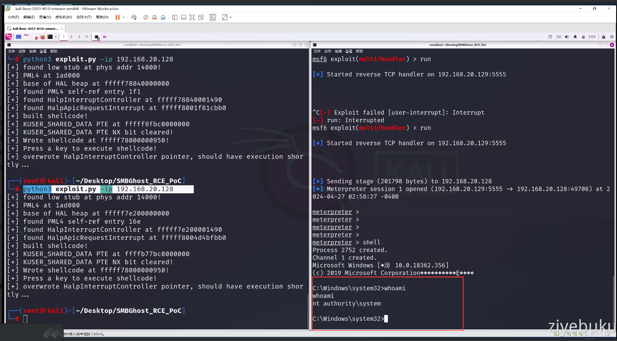Click the display tray icon in Kali panel
This screenshot has height=341, width=617.
550,37
